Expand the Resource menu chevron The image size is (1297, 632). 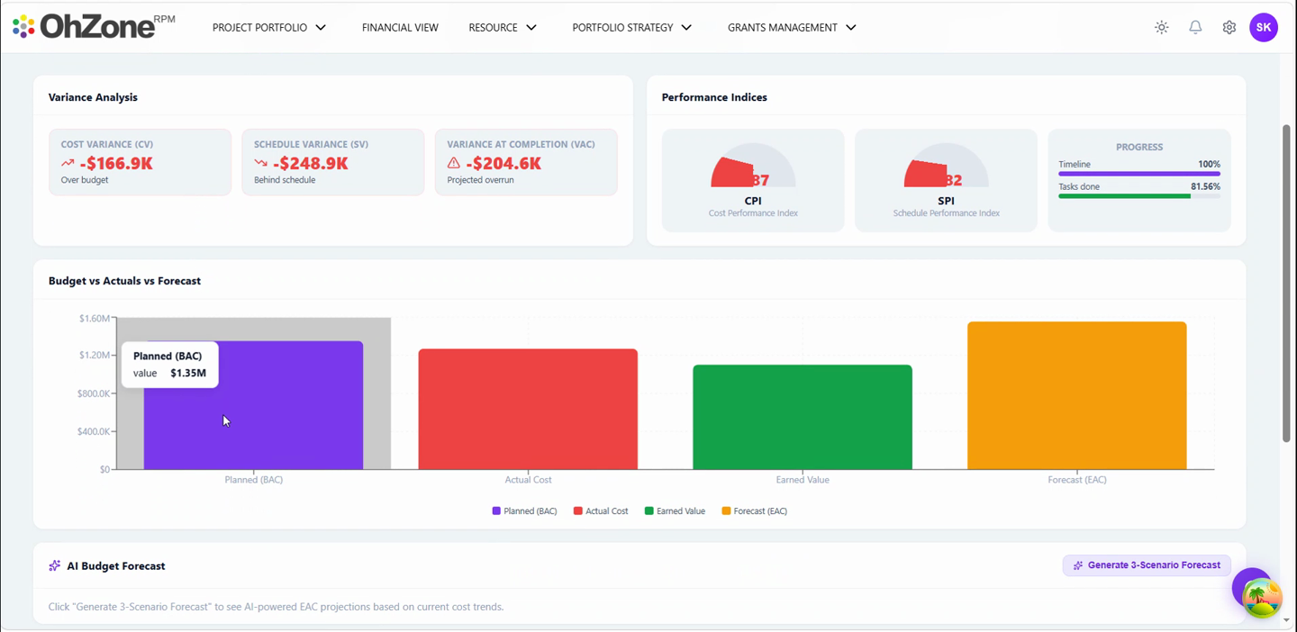531,27
